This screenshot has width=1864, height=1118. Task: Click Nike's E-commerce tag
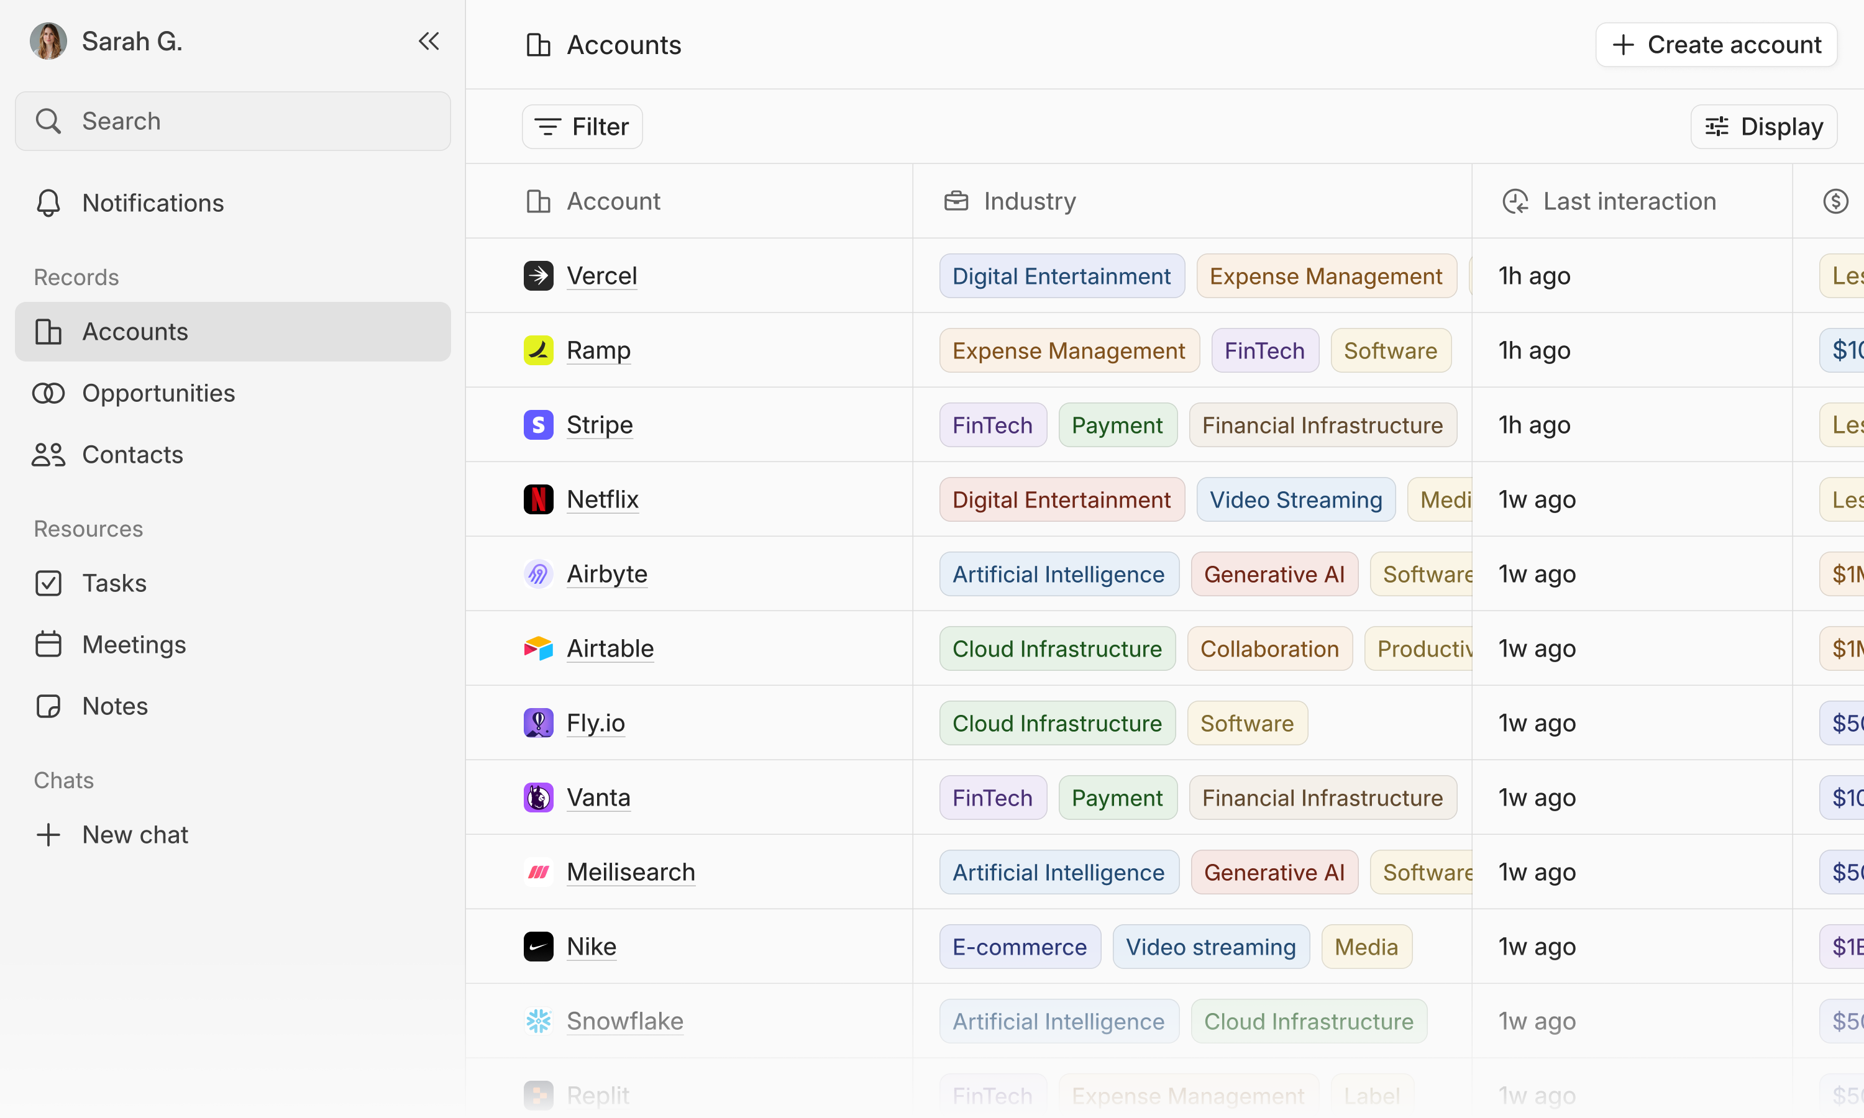(1020, 947)
